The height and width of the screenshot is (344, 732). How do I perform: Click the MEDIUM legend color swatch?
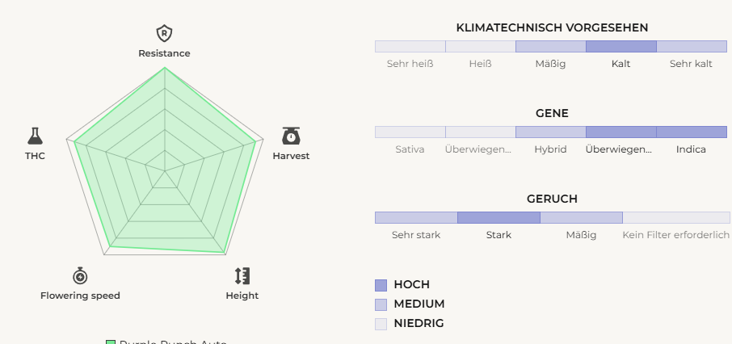click(381, 304)
